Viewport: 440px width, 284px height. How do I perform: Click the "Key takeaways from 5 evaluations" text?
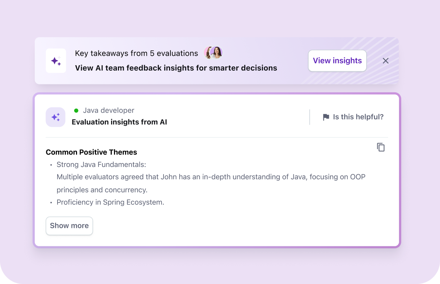136,53
